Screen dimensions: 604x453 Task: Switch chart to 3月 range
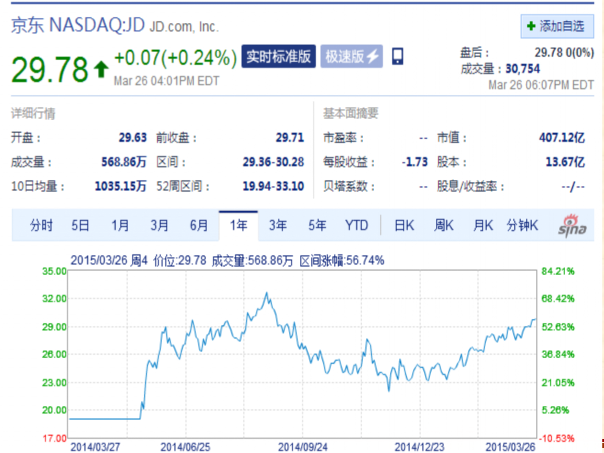159,226
